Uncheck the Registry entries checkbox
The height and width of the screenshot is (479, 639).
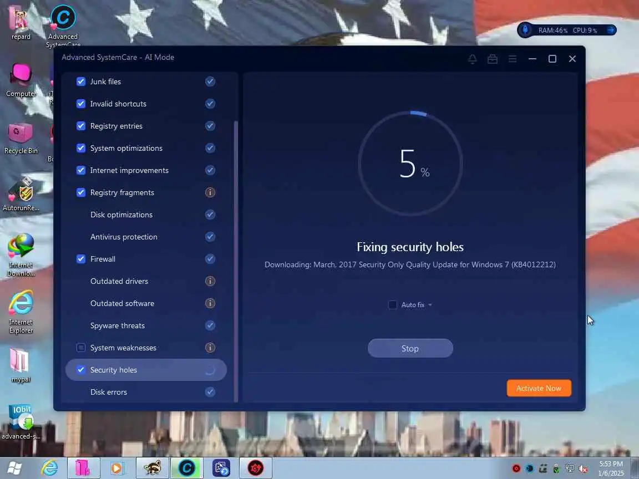point(80,126)
